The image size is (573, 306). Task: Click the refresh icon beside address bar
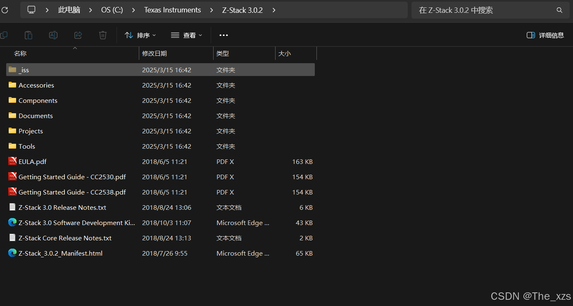click(x=4, y=10)
